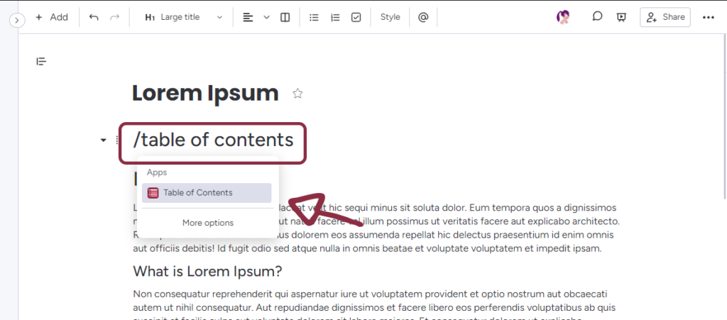Viewport: 727px width, 320px height.
Task: Click the @ mention icon
Action: [x=423, y=17]
